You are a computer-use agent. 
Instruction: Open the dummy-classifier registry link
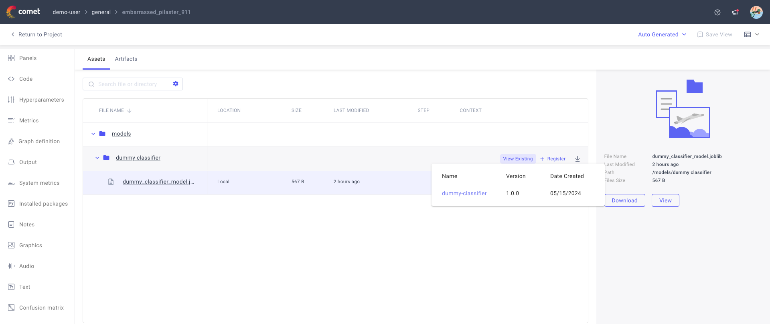(464, 193)
